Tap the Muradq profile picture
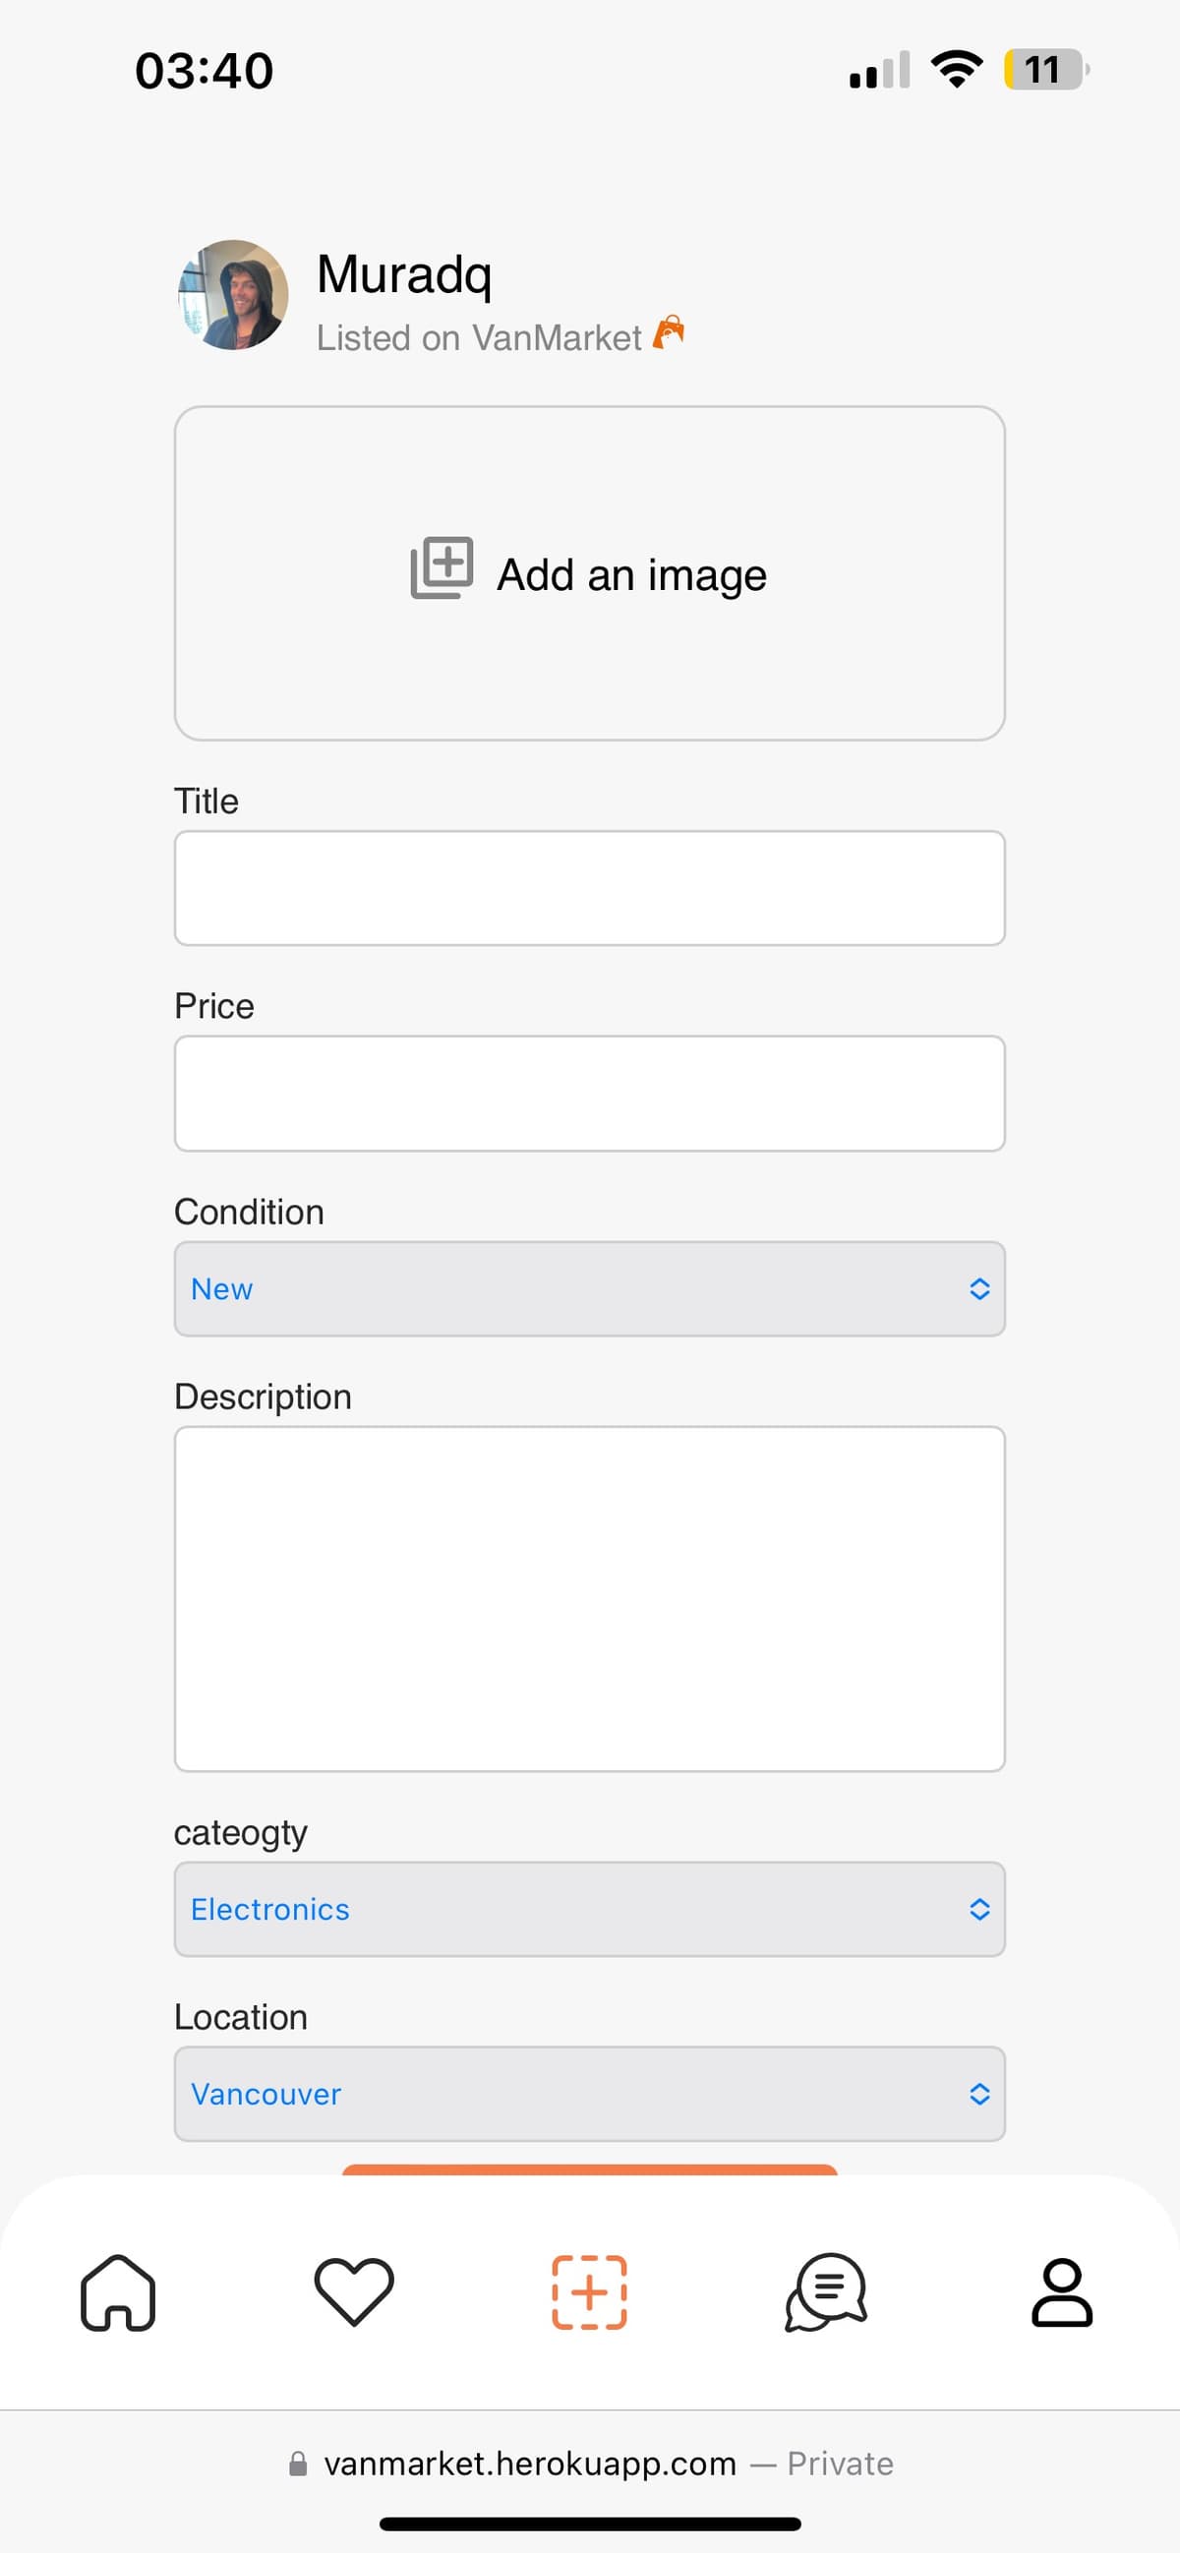1180x2553 pixels. [233, 294]
